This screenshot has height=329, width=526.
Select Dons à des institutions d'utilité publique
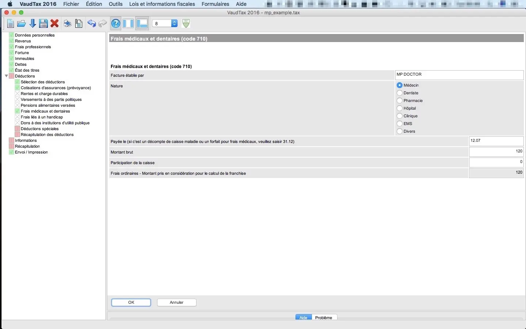click(55, 123)
